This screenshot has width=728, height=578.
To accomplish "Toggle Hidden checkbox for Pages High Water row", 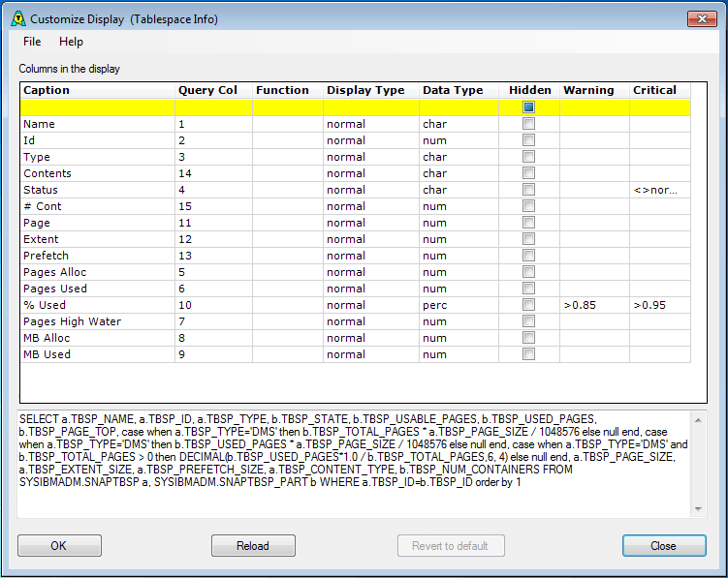I will pyautogui.click(x=528, y=321).
